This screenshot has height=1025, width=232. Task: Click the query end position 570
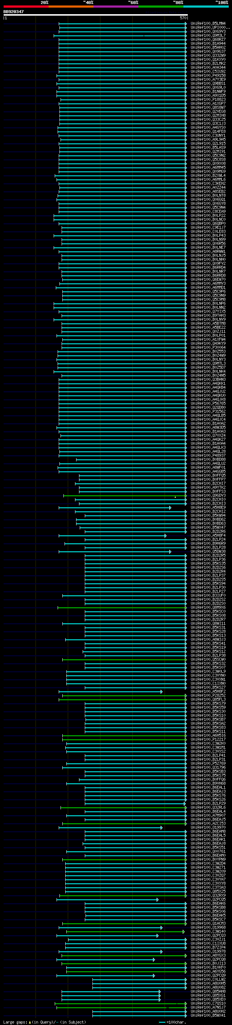point(183,18)
